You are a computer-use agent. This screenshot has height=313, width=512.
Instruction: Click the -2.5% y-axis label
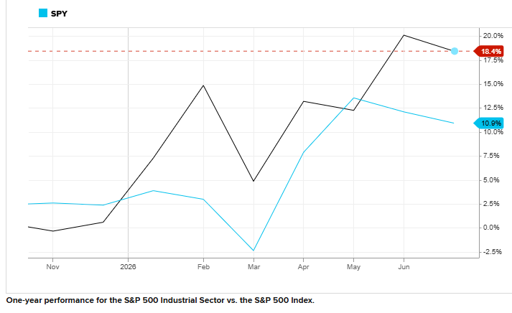(x=492, y=252)
